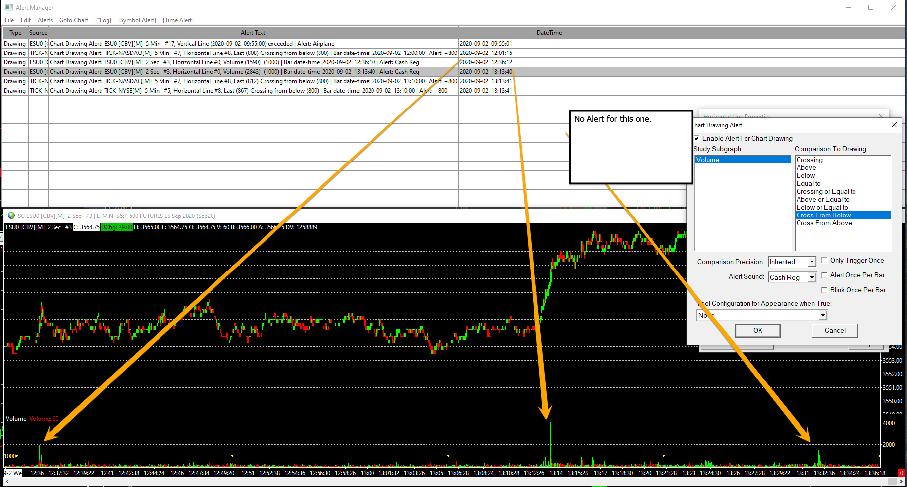907x487 pixels.
Task: Open the Tool Configuration for Appearance dropdown
Action: 823,315
